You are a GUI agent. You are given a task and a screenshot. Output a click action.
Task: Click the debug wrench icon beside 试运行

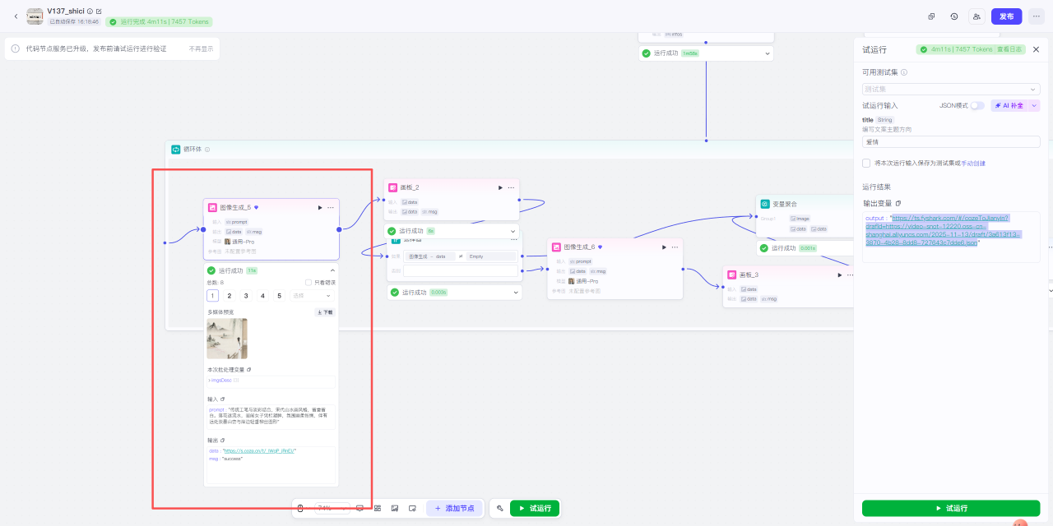499,509
